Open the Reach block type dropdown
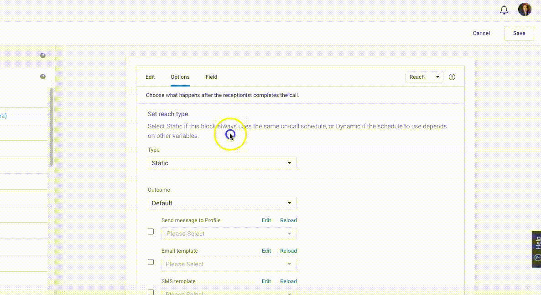Screen dimensions: 541x295 424,77
